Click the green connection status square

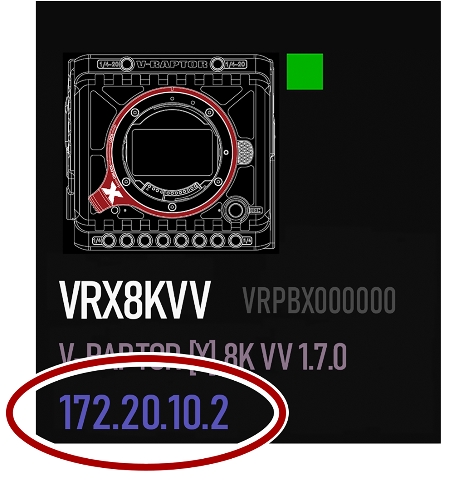305,71
